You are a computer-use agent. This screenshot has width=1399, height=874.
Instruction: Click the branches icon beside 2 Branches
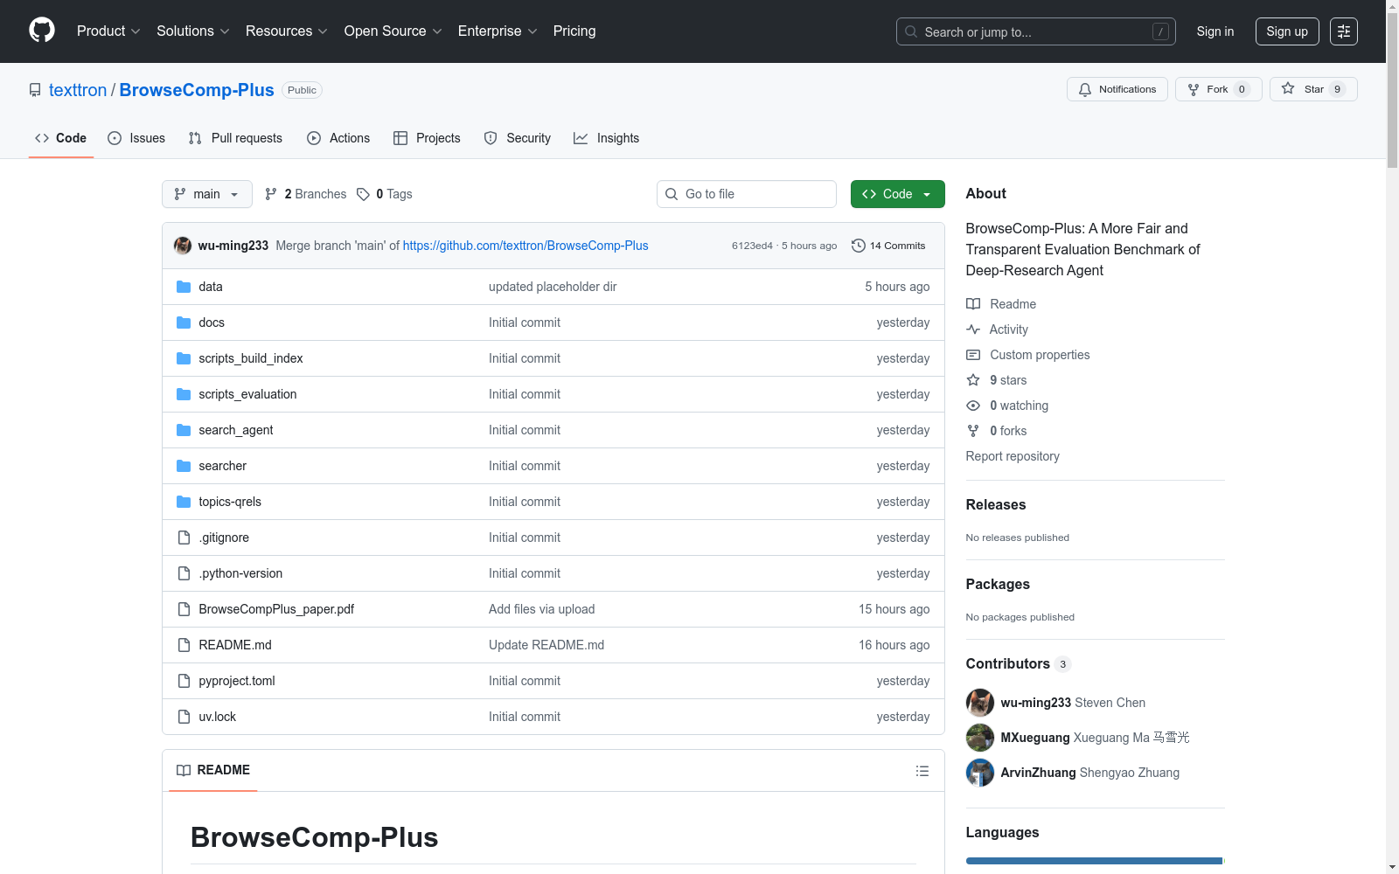271,194
